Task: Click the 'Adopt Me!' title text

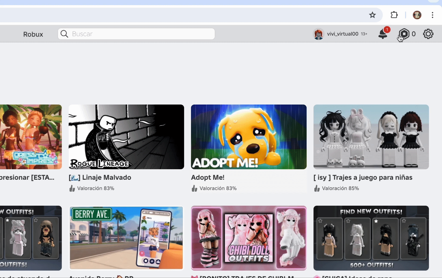Action: pyautogui.click(x=208, y=177)
